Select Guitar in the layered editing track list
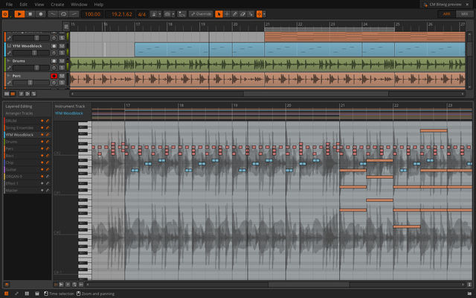 [10, 169]
